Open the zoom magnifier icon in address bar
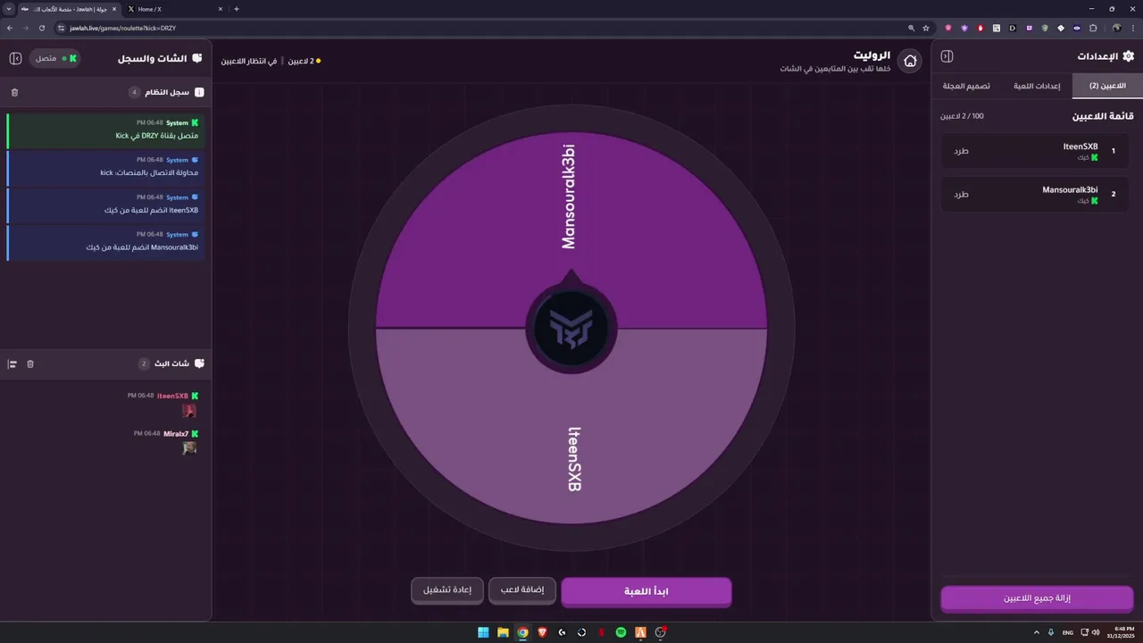Image resolution: width=1143 pixels, height=643 pixels. (911, 28)
